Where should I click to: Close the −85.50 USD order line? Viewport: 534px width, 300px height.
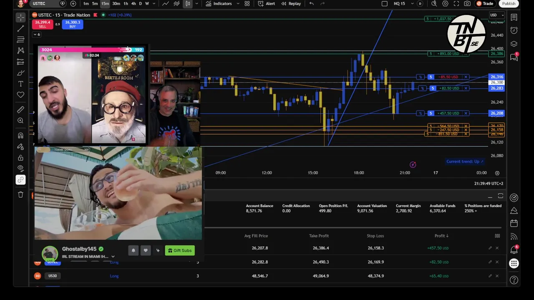466,77
